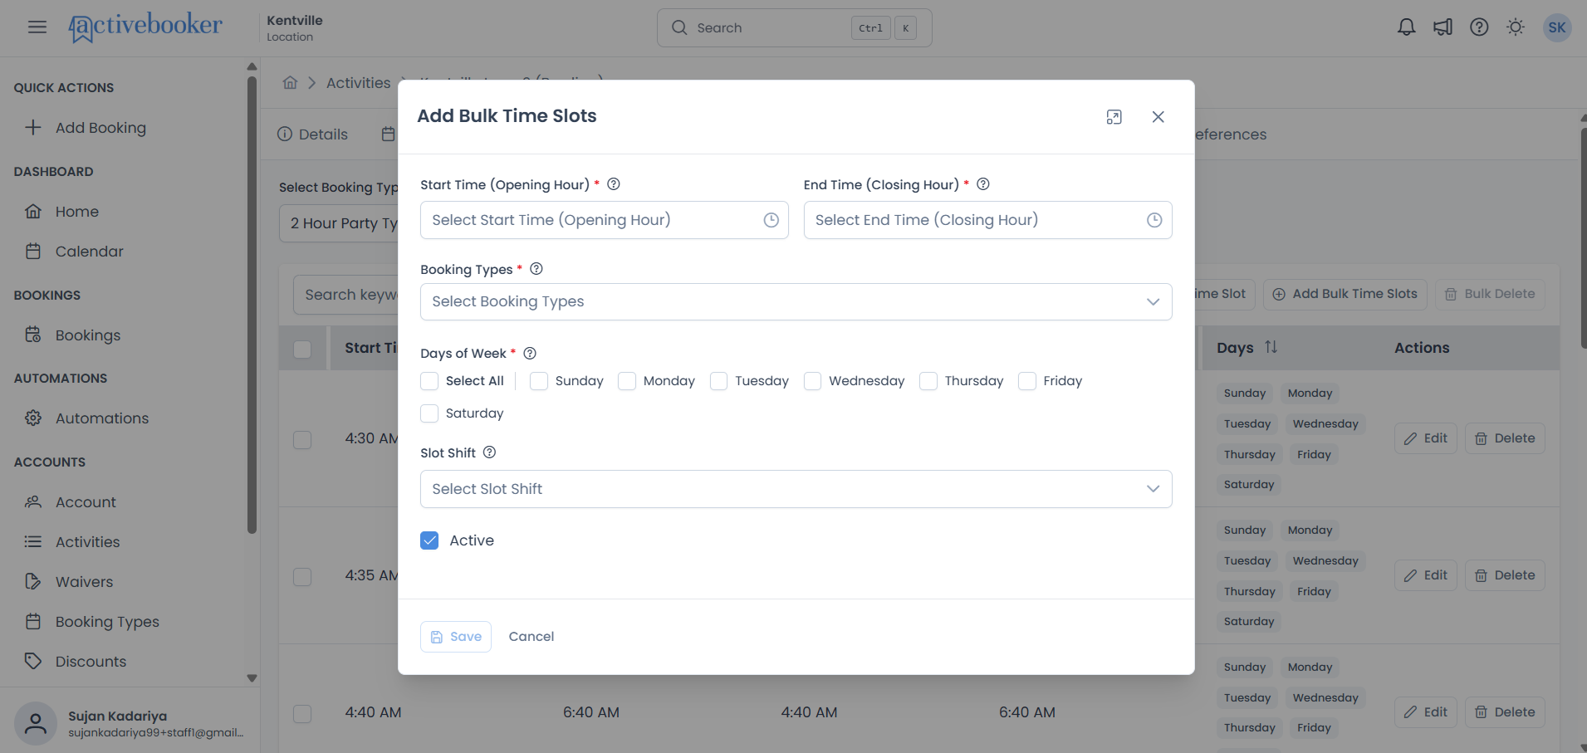Toggle the table header select-all checkbox
Screen dimensions: 1587x753
302,350
